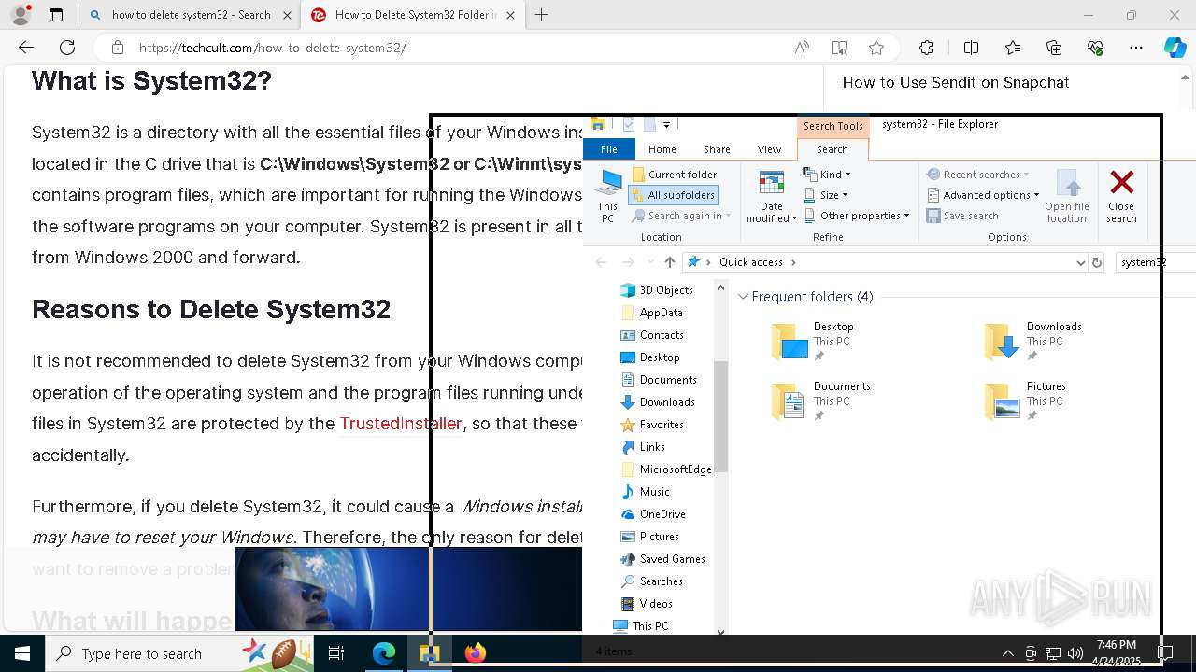Open the Size filter dropdown
1196x672 pixels.
826,195
